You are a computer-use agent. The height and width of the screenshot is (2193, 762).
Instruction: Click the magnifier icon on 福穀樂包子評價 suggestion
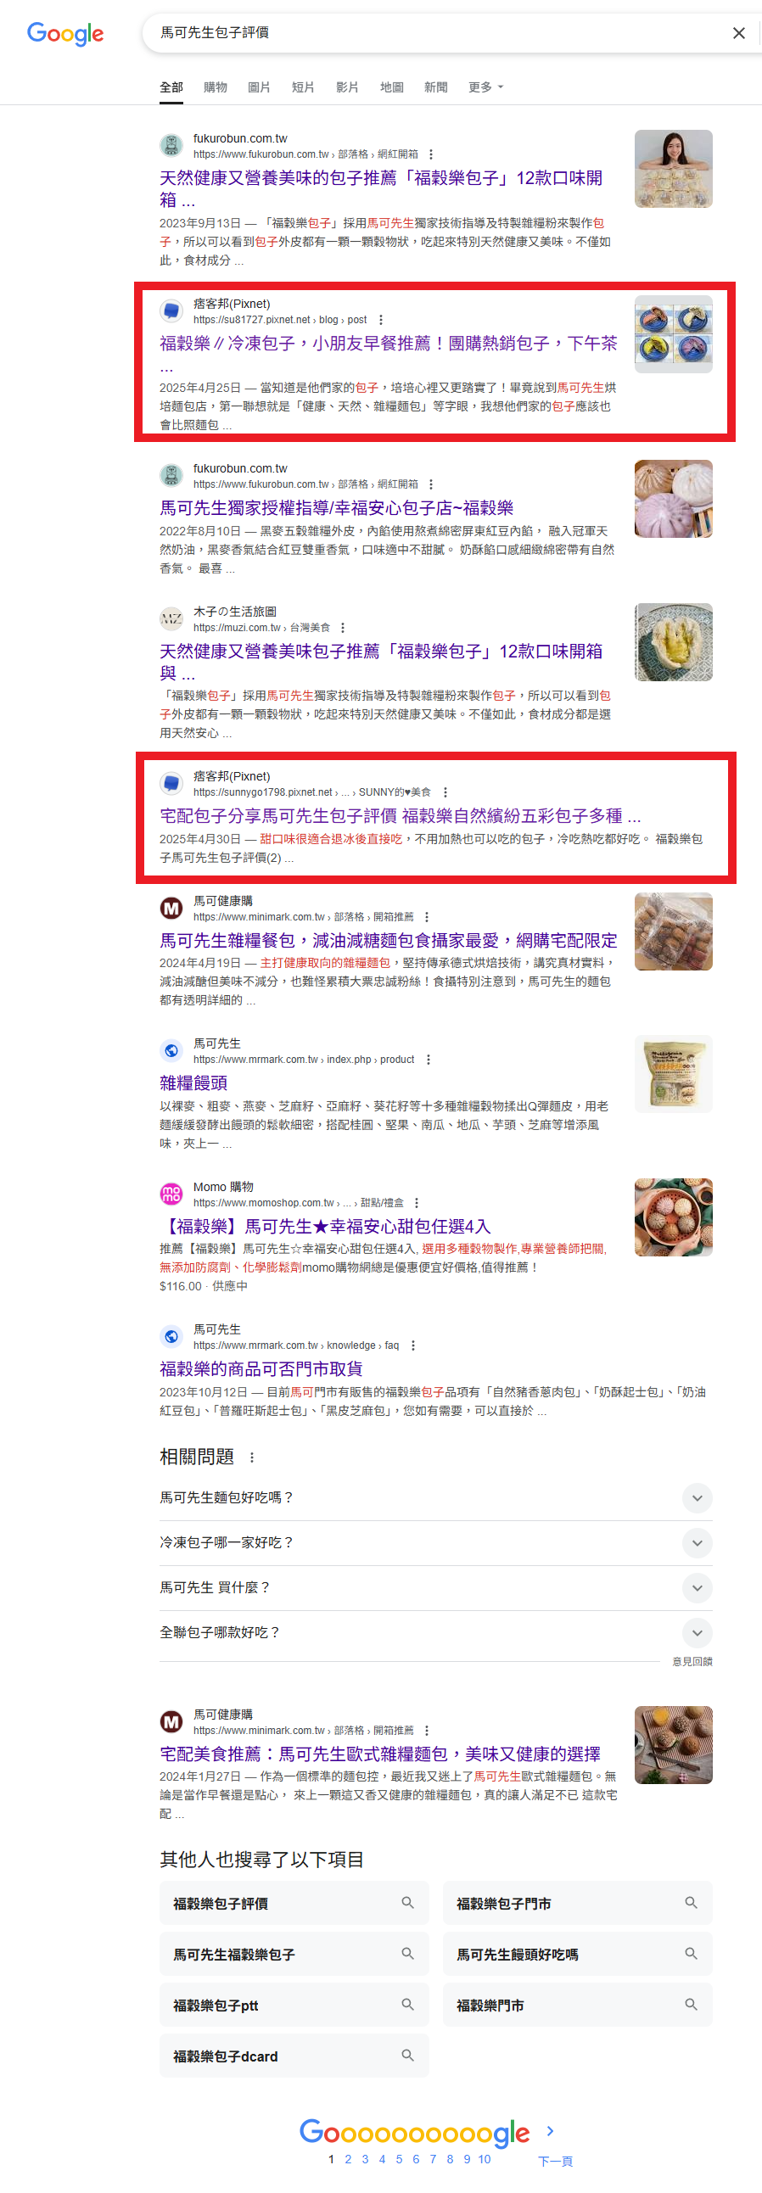[x=408, y=1903]
